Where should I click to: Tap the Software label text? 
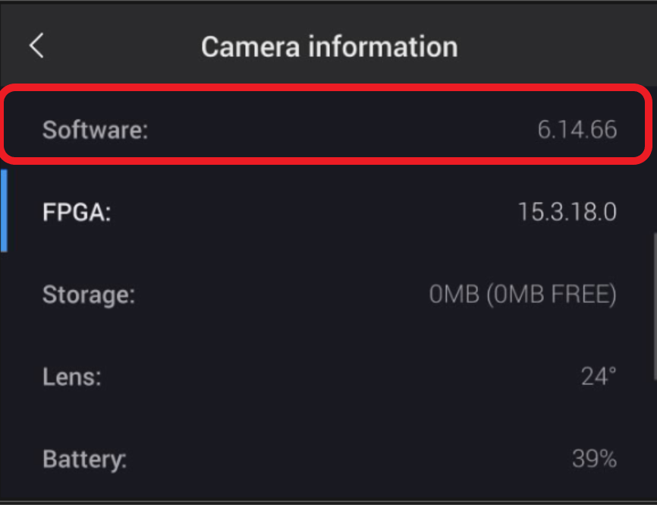(x=93, y=129)
